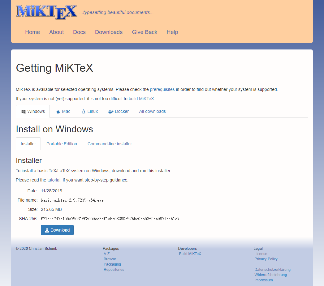Image resolution: width=324 pixels, height=286 pixels.
Task: Open the Impressum link
Action: (264, 280)
